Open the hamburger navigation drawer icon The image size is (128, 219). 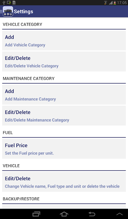coord(1,11)
